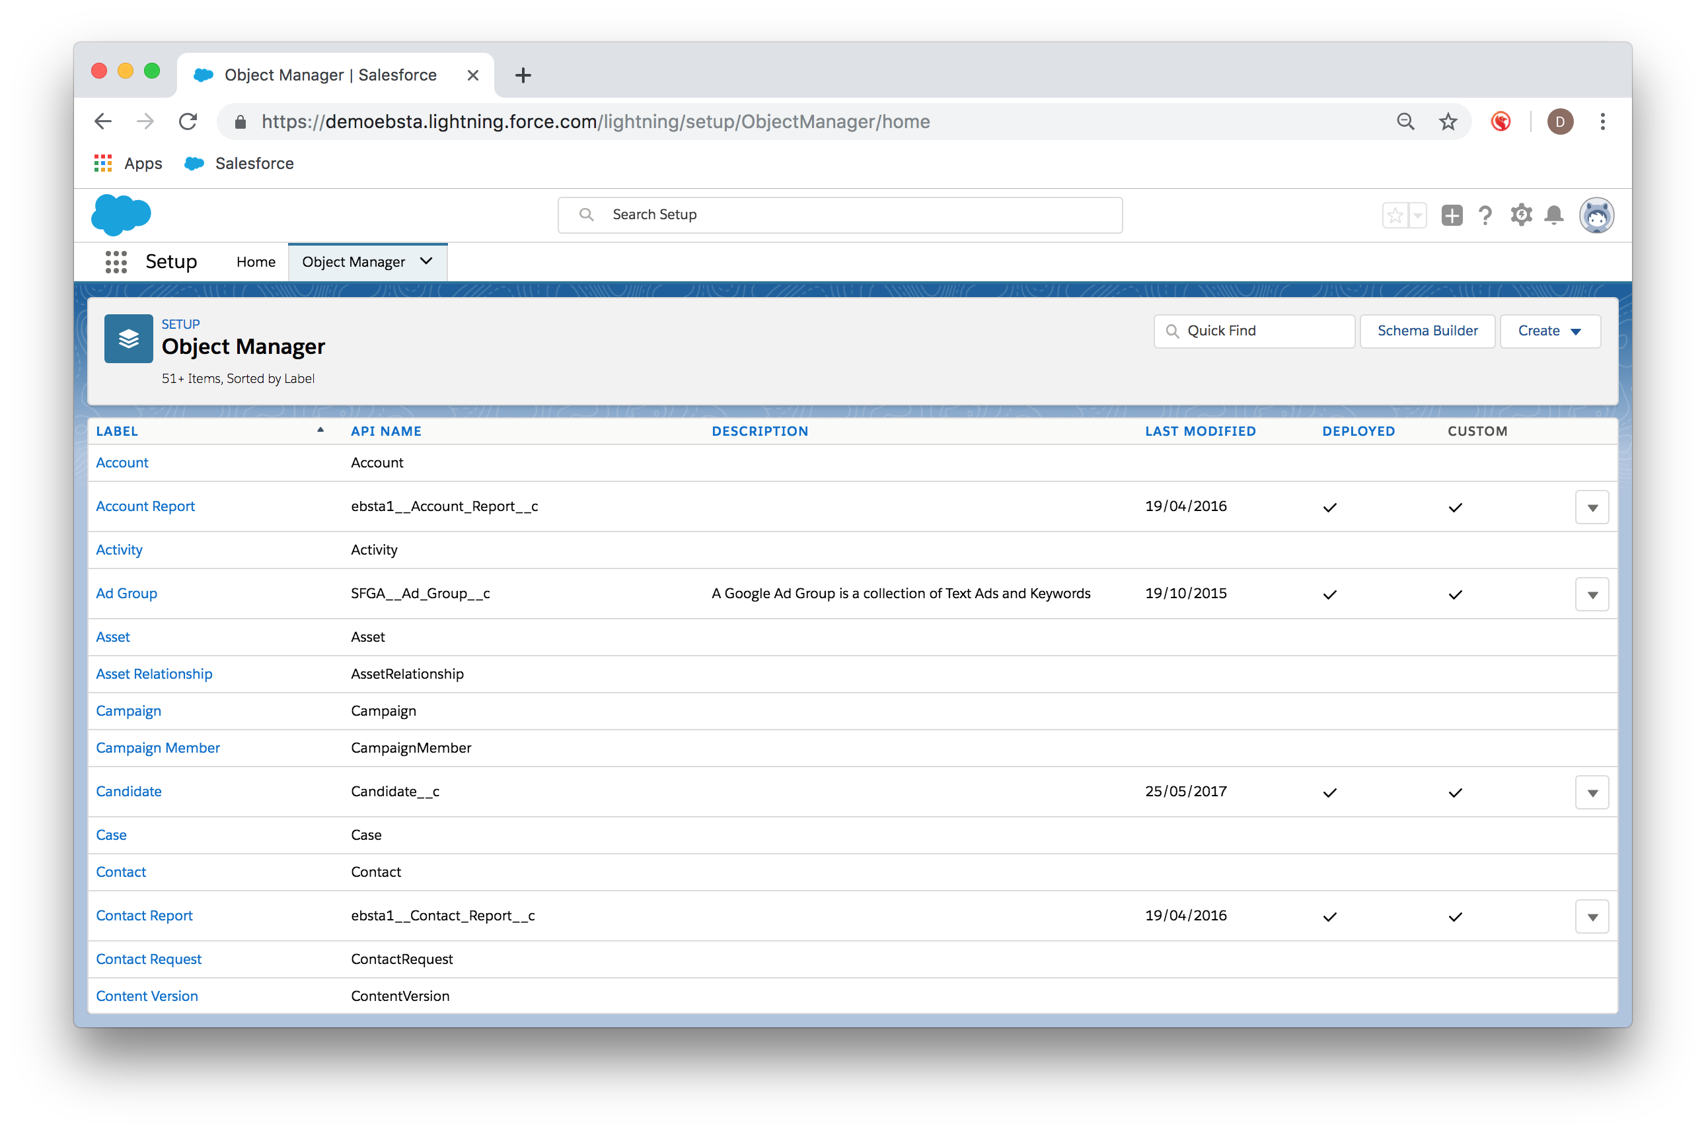This screenshot has width=1706, height=1133.
Task: Open the global actions plus icon
Action: tap(1451, 215)
